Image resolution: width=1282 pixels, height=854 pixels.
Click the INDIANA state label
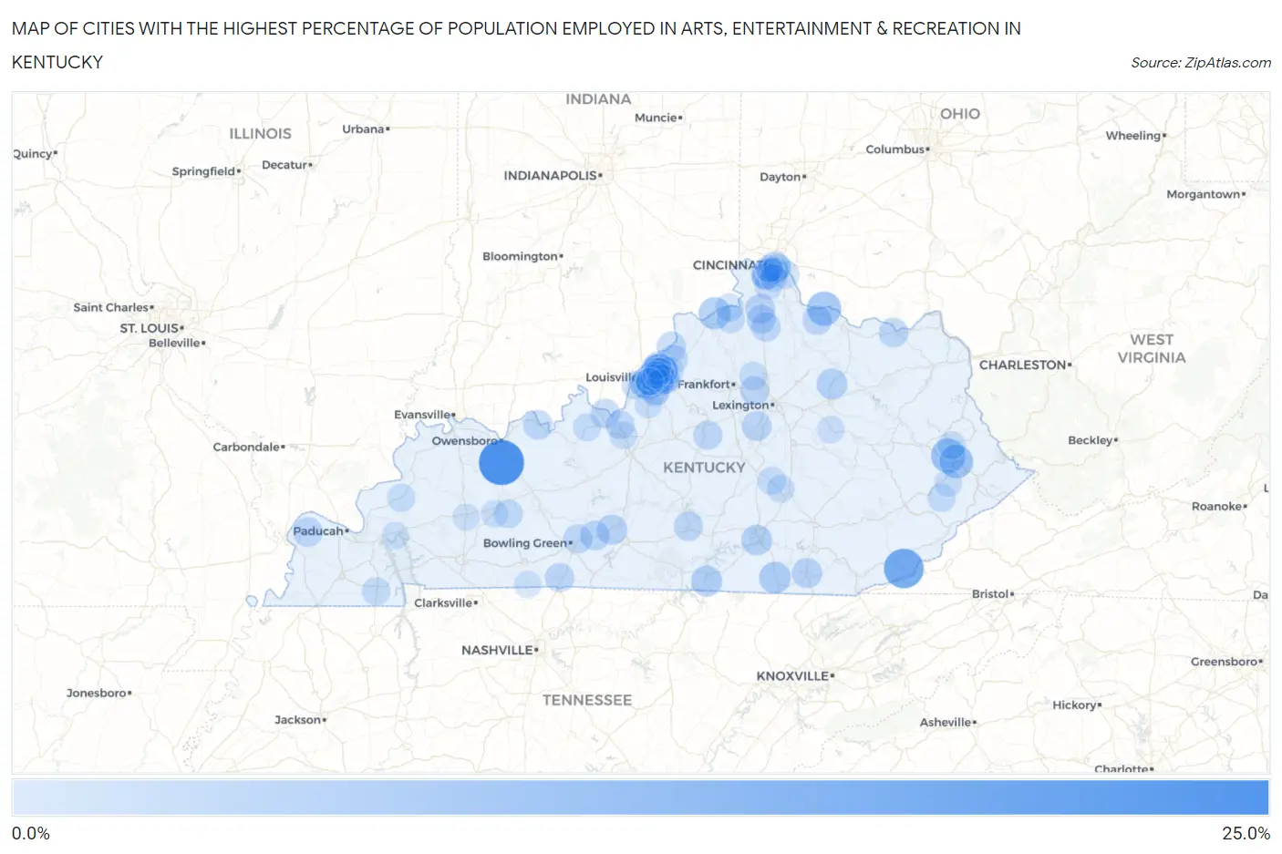[x=598, y=99]
